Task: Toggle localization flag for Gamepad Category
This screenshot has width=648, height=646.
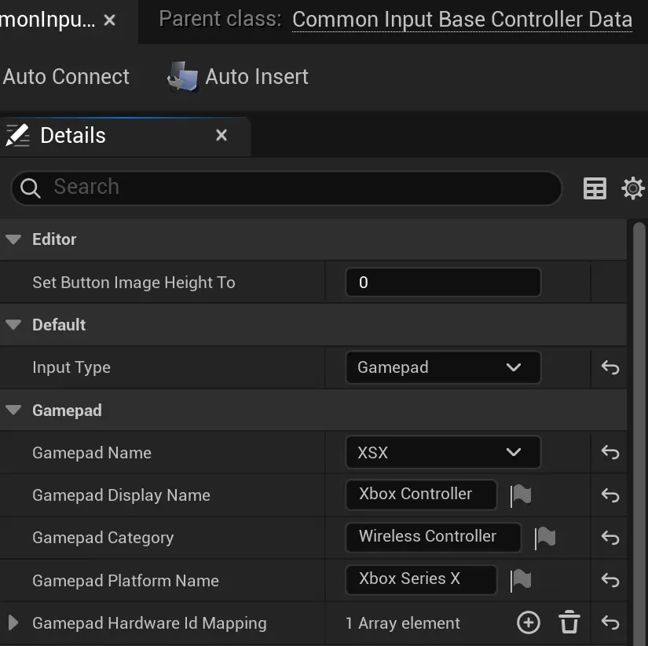Action: 545,538
